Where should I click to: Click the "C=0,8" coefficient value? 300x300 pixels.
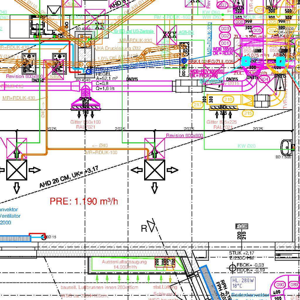pyautogui.click(x=102, y=83)
